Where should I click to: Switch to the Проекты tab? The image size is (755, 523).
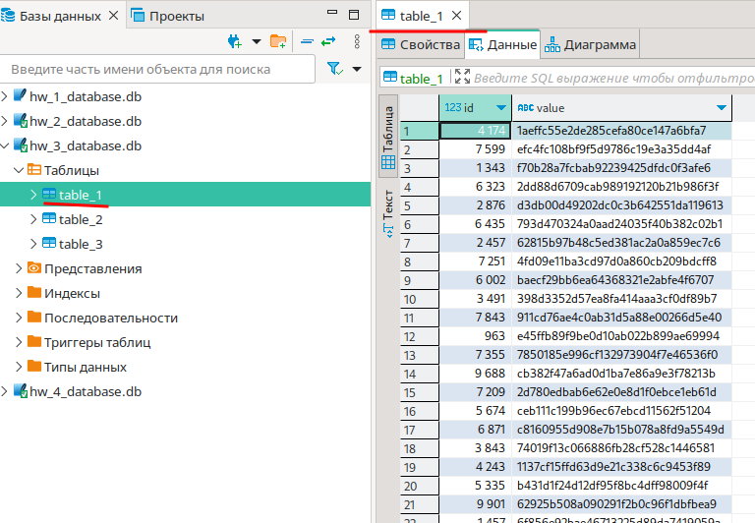coord(168,16)
